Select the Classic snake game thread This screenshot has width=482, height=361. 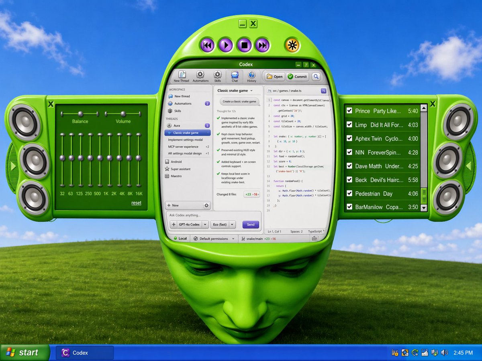point(188,133)
